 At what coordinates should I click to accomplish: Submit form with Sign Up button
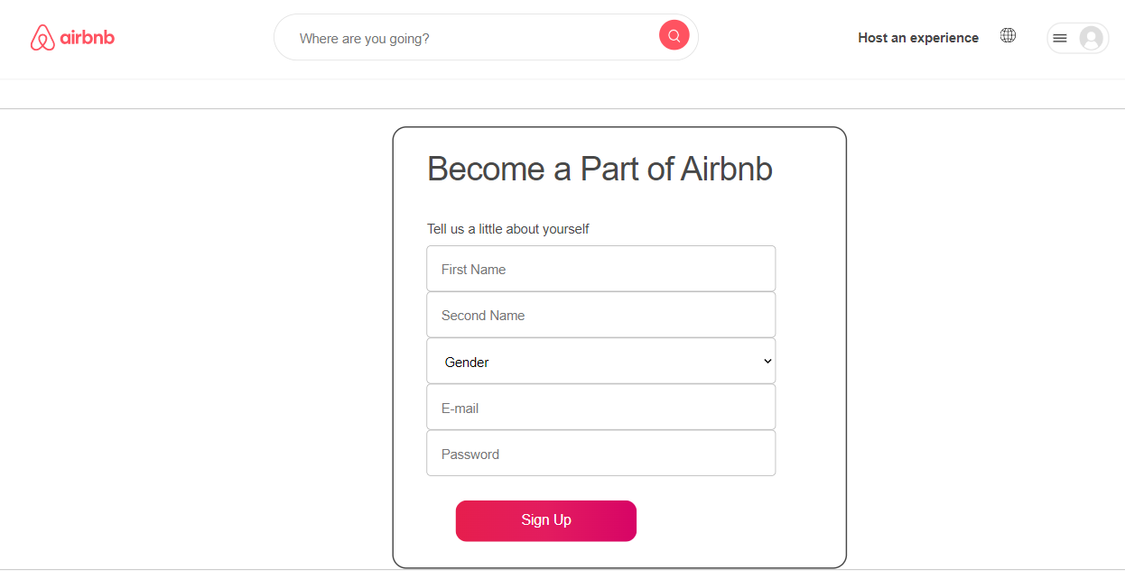tap(546, 520)
